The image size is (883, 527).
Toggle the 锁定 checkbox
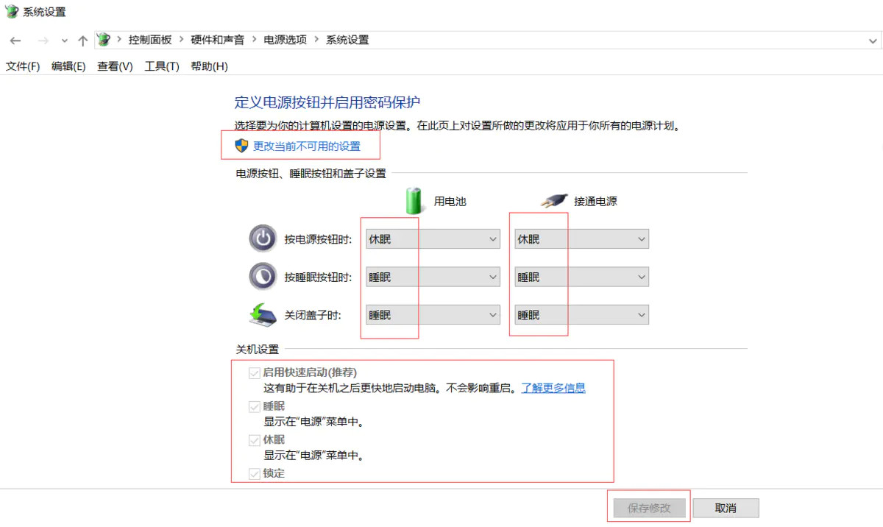(x=255, y=473)
